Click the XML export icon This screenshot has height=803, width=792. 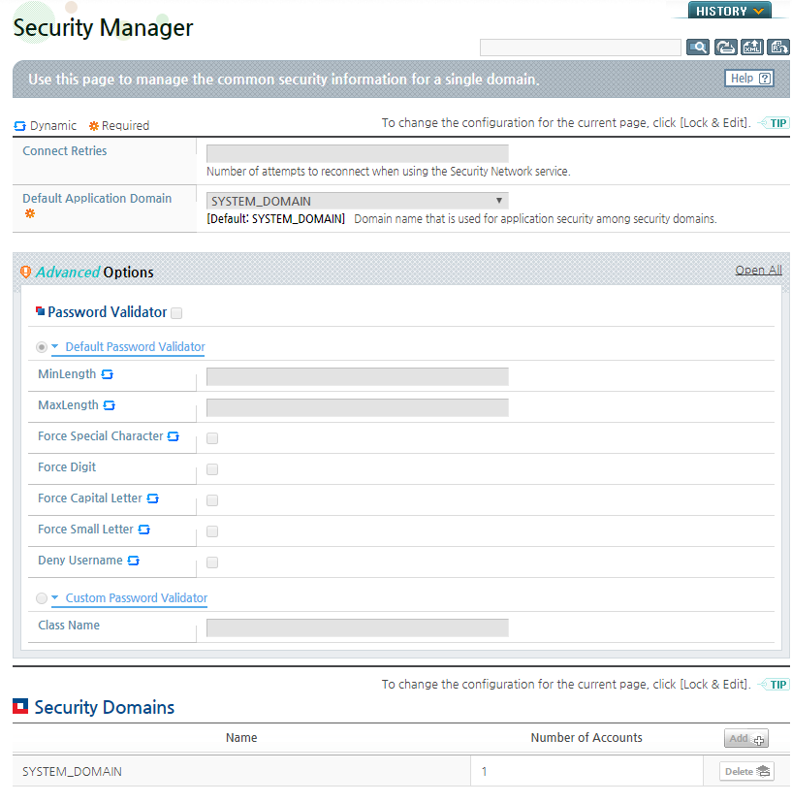(752, 48)
